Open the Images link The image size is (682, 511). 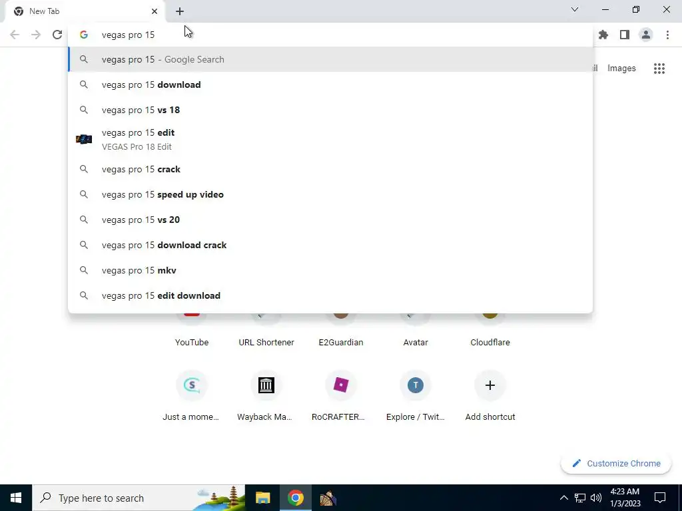[621, 69]
